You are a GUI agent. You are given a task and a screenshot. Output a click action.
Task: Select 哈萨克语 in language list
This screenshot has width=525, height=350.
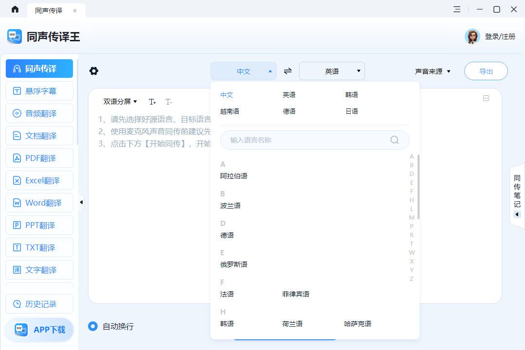pyautogui.click(x=358, y=324)
